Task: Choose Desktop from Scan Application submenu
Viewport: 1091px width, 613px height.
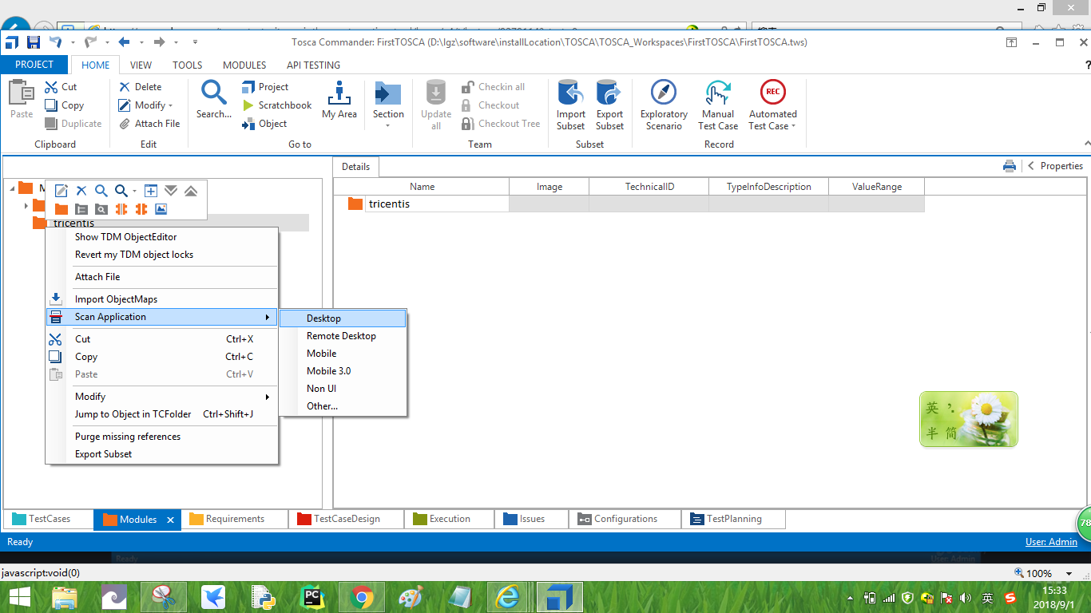Action: (343, 318)
